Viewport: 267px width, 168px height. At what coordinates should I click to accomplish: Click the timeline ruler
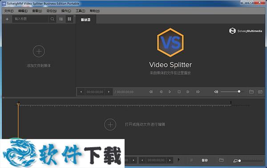(x=125, y=106)
